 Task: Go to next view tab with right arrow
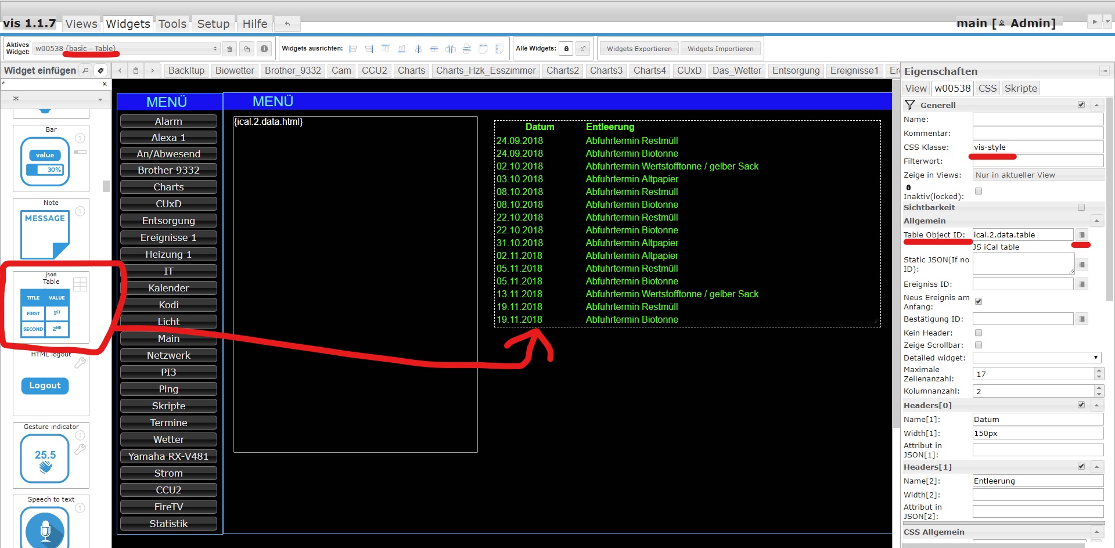click(x=152, y=70)
